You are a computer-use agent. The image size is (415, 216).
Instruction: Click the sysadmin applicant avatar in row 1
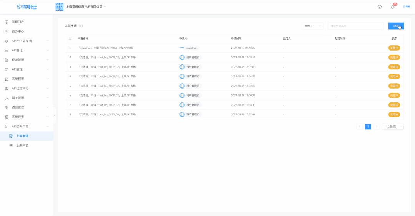tap(182, 48)
